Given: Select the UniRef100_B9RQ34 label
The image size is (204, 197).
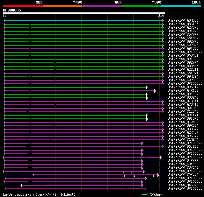Looking at the screenshot, I should tap(183, 126).
